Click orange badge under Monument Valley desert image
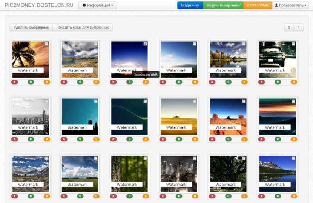The width and height of the screenshot is (313, 203). [x=244, y=139]
